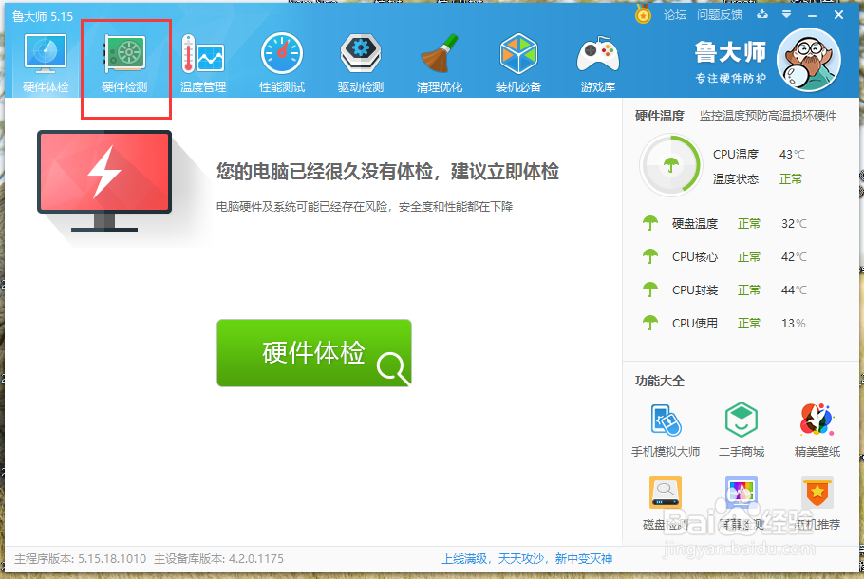Open the 二手商城 second-hand store

click(742, 430)
